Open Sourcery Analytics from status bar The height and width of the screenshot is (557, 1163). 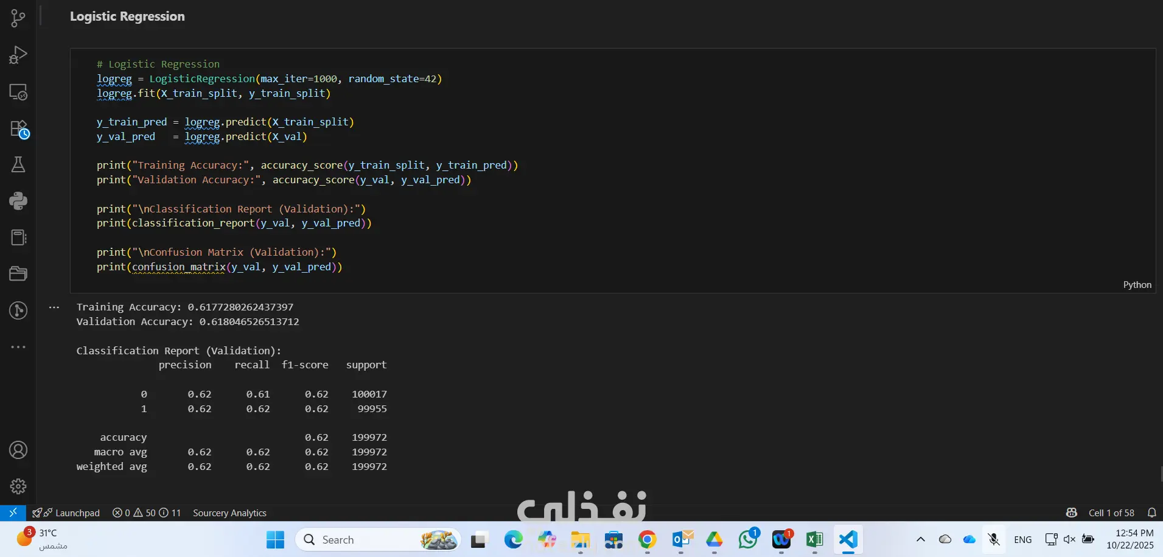pos(229,513)
